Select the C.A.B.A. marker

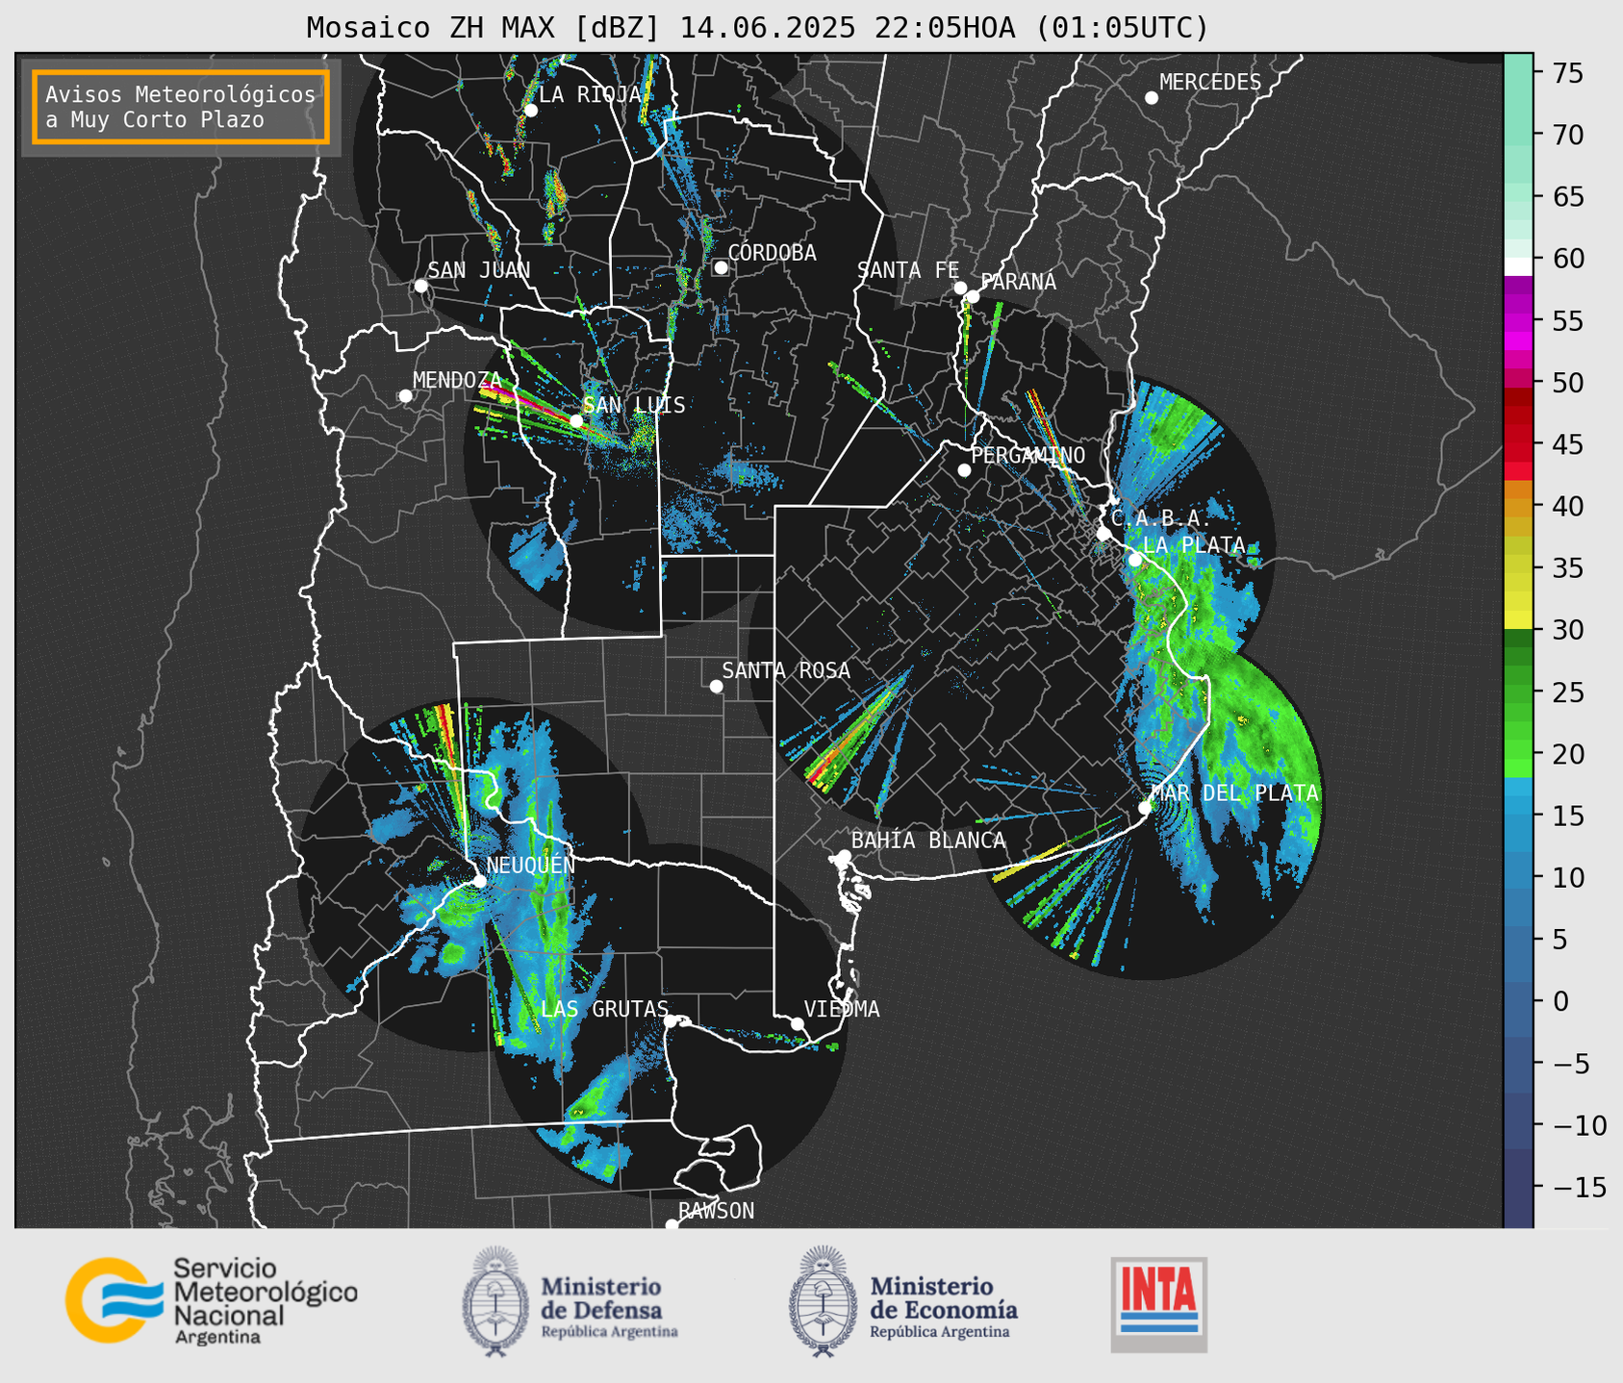[x=1103, y=534]
